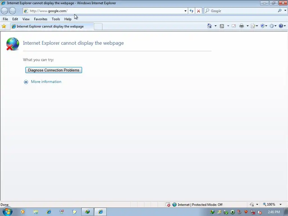Open the recent pages dropdown arrow
288x216 pixels.
[19, 11]
